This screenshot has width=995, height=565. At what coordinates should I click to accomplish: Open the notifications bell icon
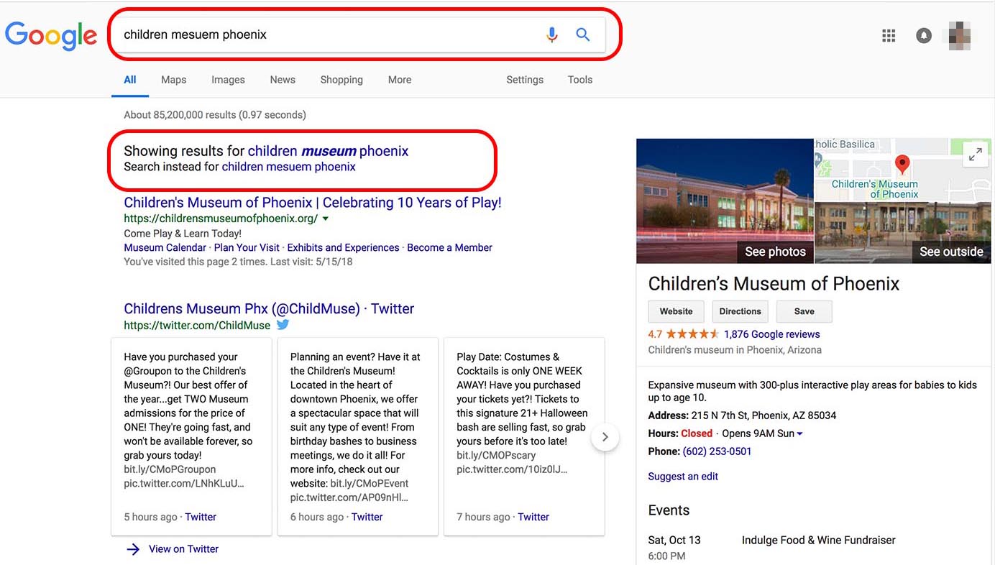[924, 36]
